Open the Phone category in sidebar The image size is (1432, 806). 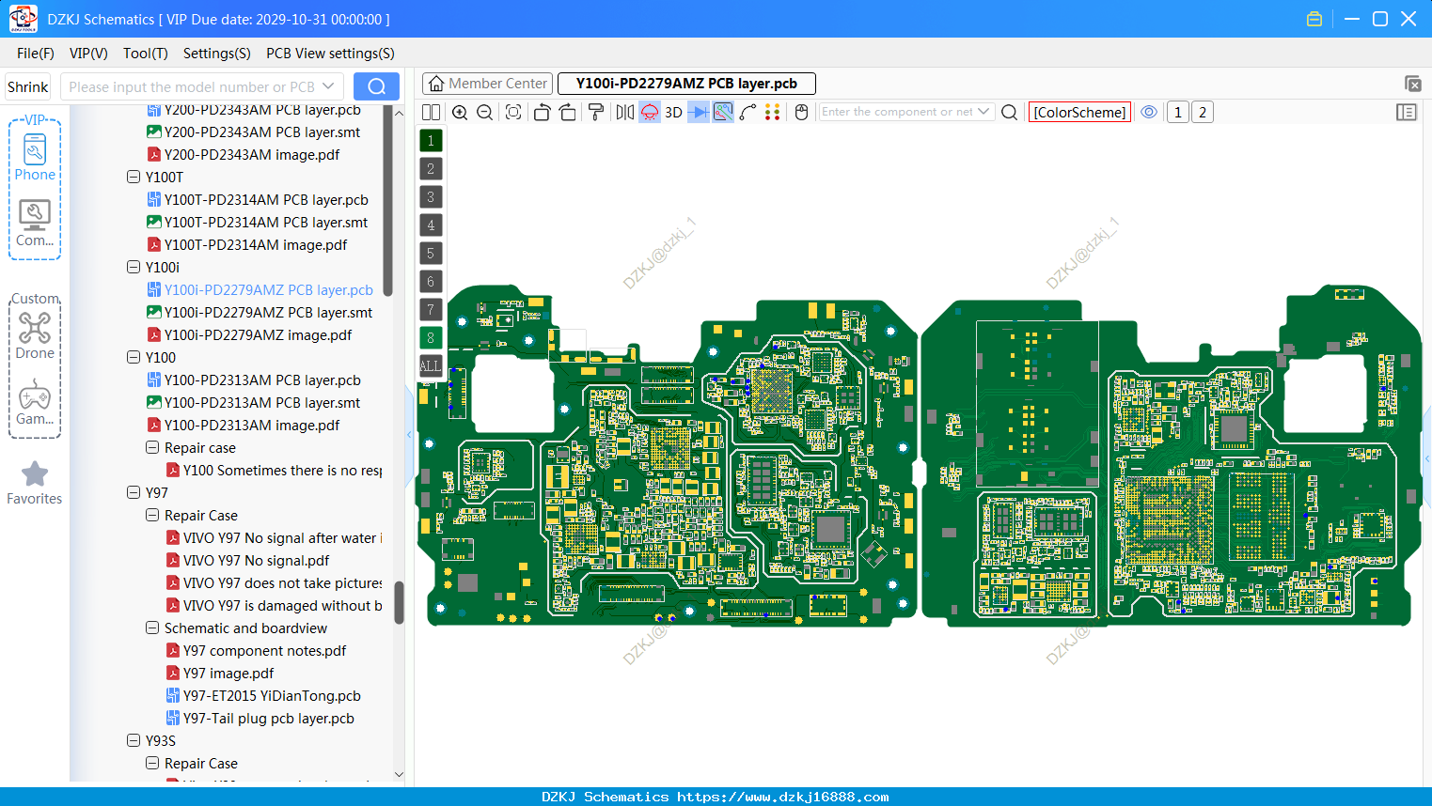(35, 156)
